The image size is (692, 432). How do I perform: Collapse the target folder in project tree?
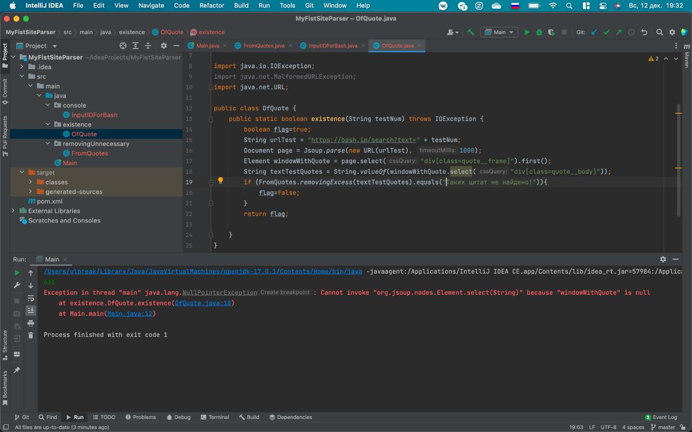22,172
